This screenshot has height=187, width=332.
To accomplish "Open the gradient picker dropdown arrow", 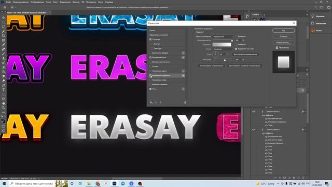I will [x=232, y=45].
